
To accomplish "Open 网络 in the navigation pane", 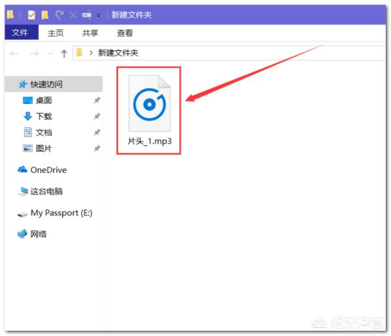I will 38,234.
